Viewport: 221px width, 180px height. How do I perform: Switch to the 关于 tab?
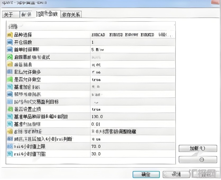[11, 15]
